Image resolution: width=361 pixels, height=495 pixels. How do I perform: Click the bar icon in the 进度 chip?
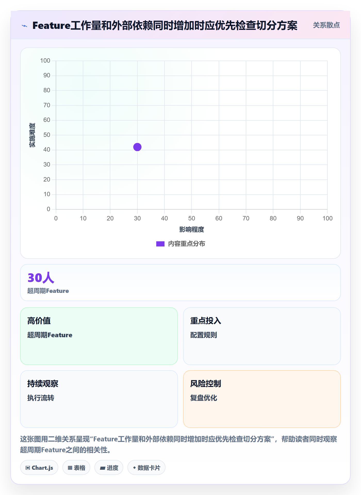pos(103,468)
